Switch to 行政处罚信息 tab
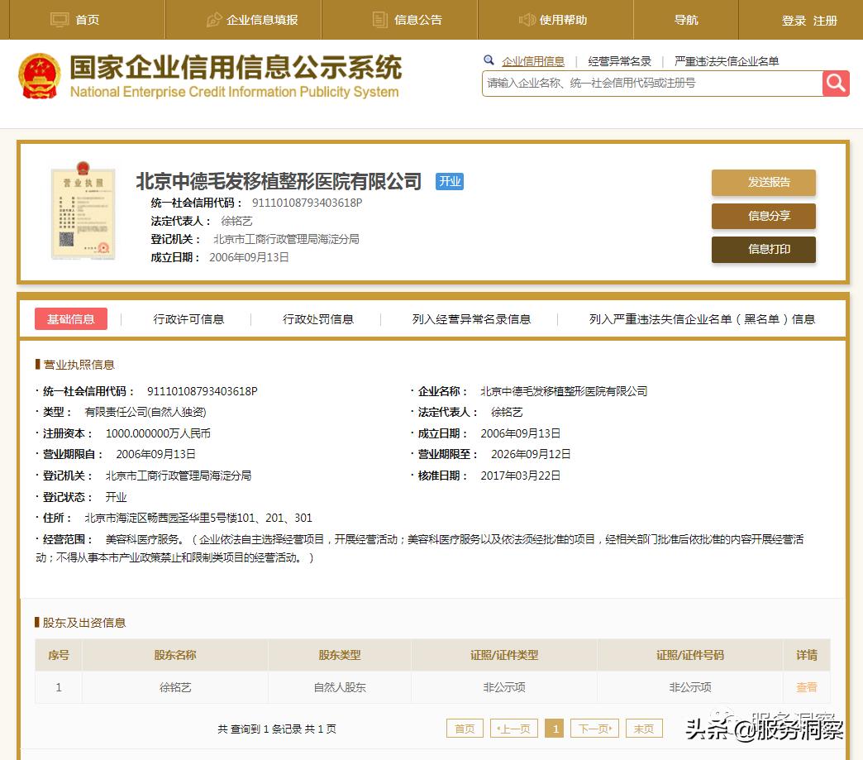The width and height of the screenshot is (863, 760). (x=318, y=319)
